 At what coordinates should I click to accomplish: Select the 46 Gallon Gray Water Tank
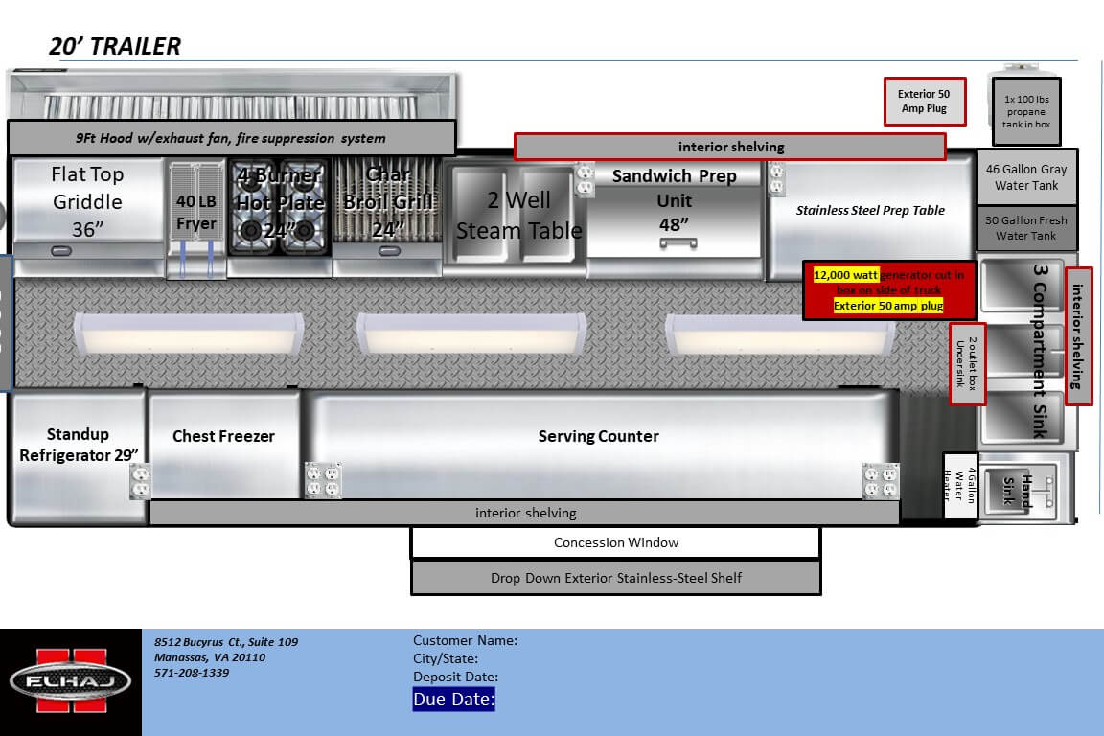(1025, 177)
